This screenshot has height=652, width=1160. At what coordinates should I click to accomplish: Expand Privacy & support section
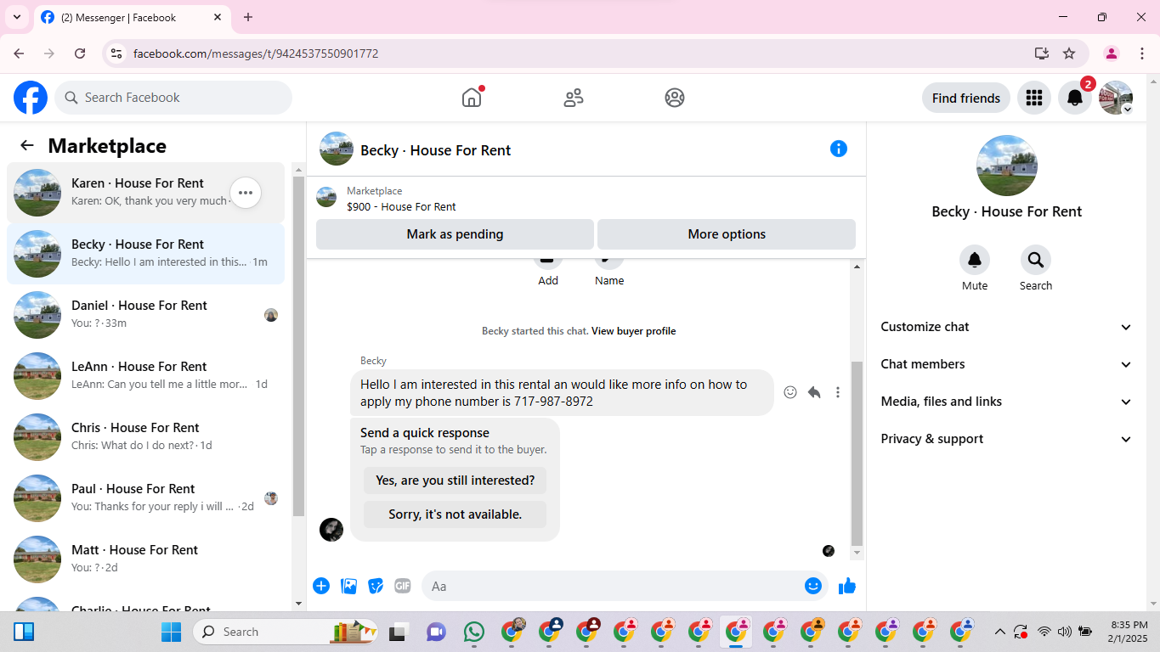(1007, 439)
